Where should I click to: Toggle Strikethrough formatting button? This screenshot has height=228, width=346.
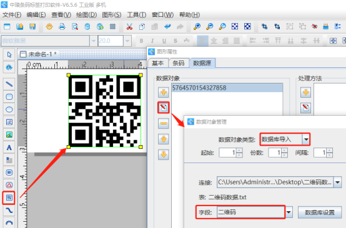pyautogui.click(x=175, y=41)
